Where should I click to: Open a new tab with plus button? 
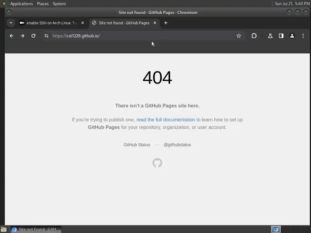pyautogui.click(x=166, y=23)
